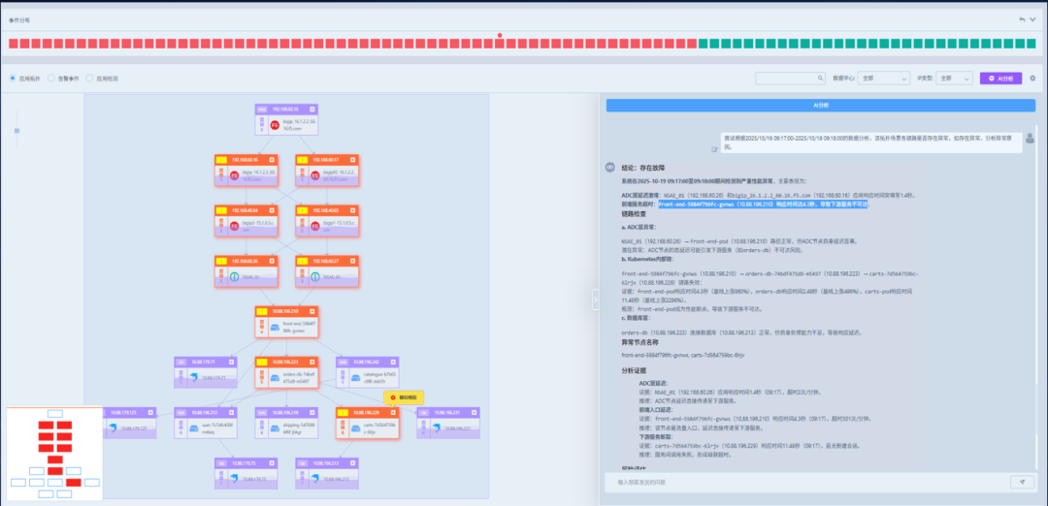Click the front-end pod icon in 10.88.196.210
This screenshot has width=1048, height=506.
[274, 327]
